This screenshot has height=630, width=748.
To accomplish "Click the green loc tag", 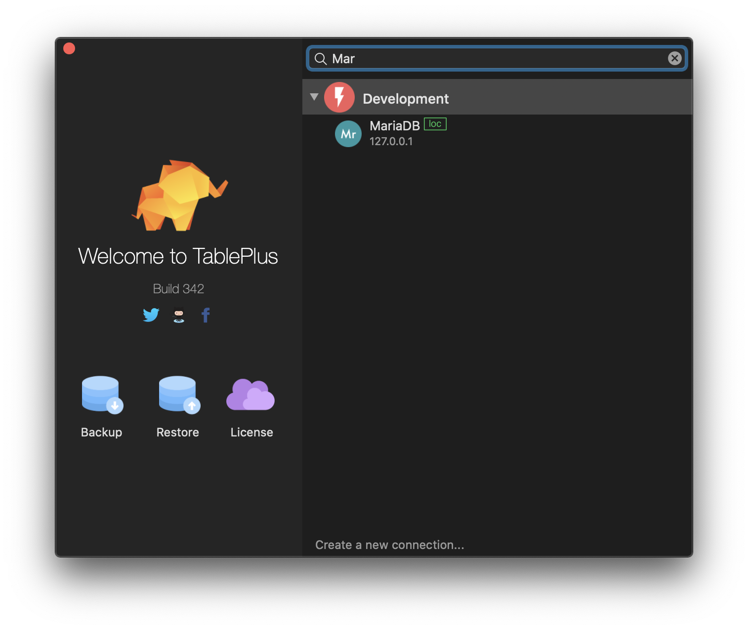I will point(435,124).
